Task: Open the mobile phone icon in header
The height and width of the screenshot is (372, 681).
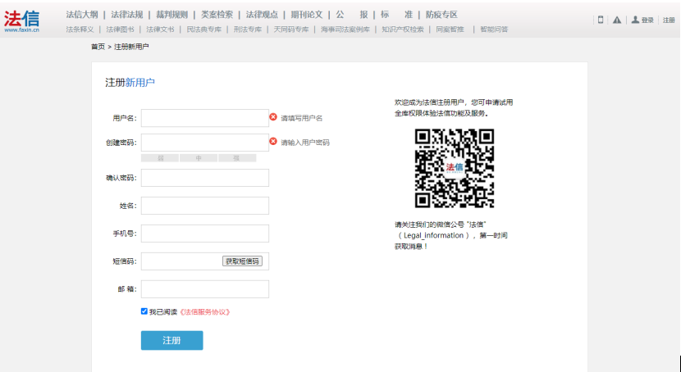Action: (x=601, y=20)
